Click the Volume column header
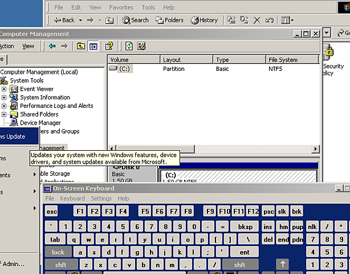Screen dimensions: 350x274 pos(134,60)
